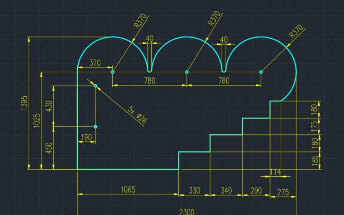Click the 430 vertical dimension text
344x215 pixels.
(49, 106)
